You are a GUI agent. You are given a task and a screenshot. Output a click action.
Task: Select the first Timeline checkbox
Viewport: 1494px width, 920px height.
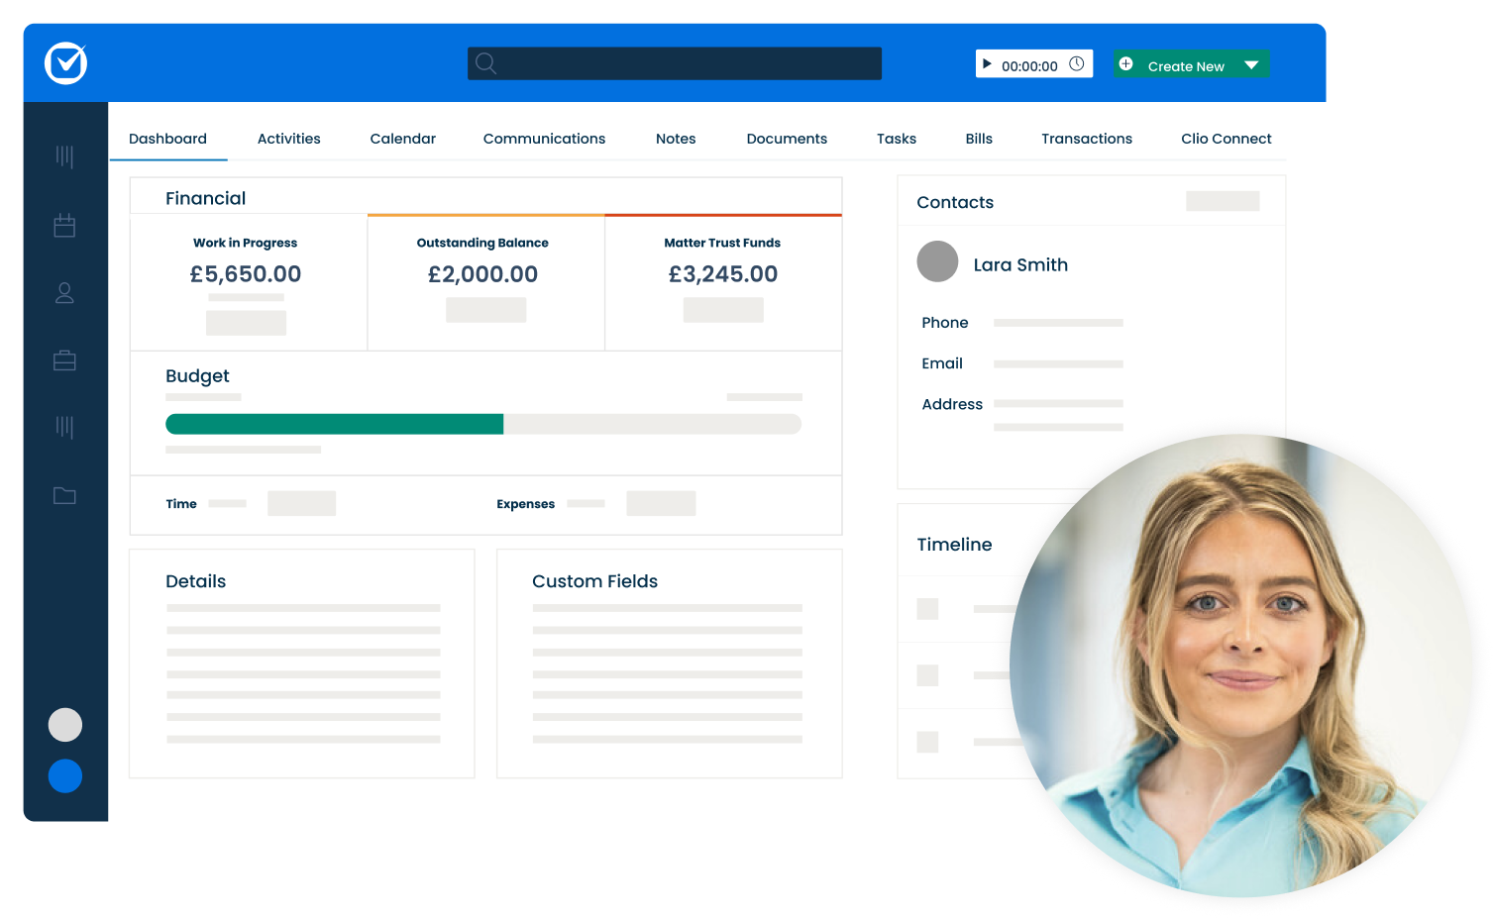[927, 609]
